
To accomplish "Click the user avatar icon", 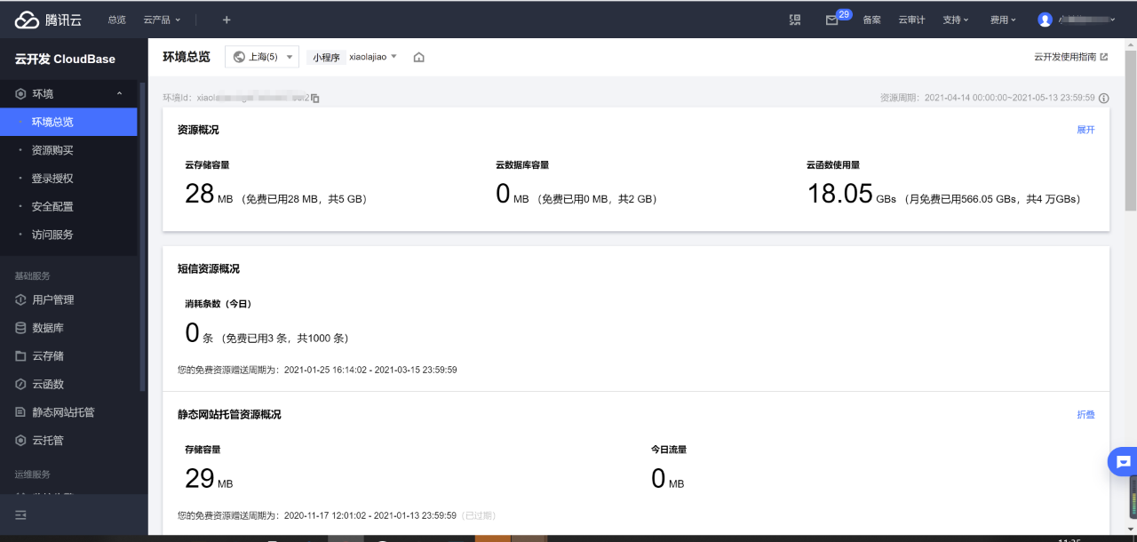I will [x=1045, y=20].
